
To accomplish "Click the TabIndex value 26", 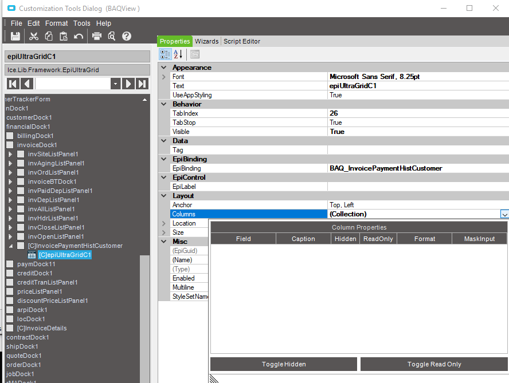I will click(418, 113).
